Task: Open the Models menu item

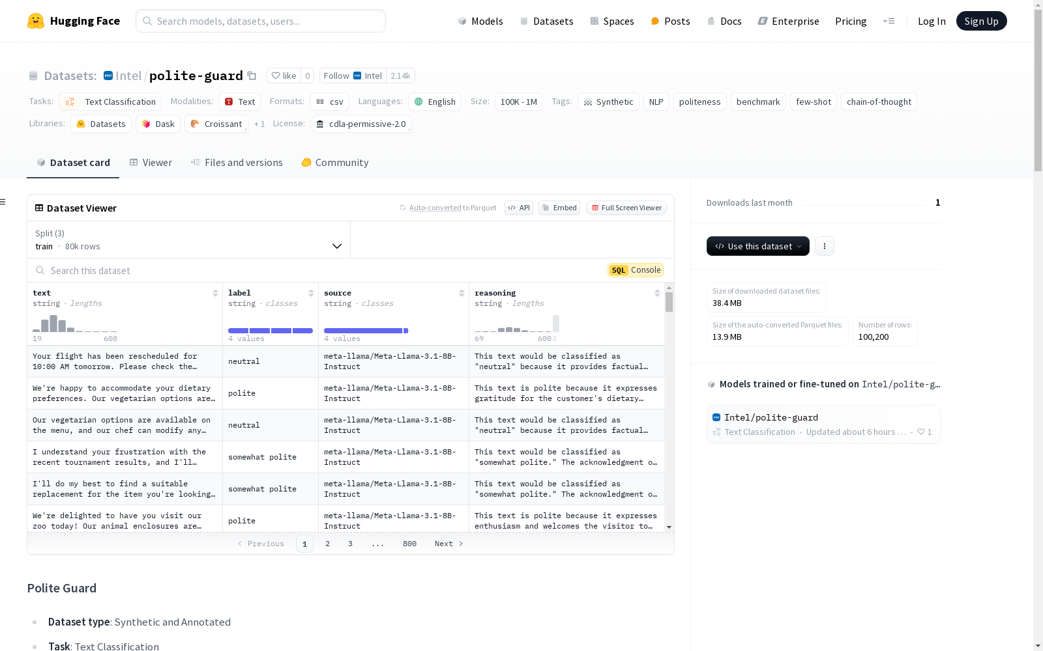Action: click(480, 21)
